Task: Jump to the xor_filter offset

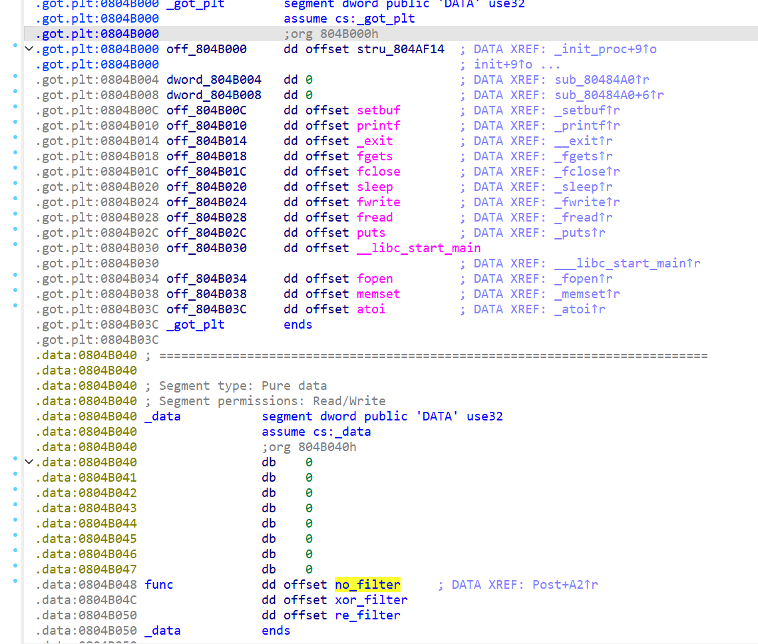Action: pyautogui.click(x=371, y=600)
